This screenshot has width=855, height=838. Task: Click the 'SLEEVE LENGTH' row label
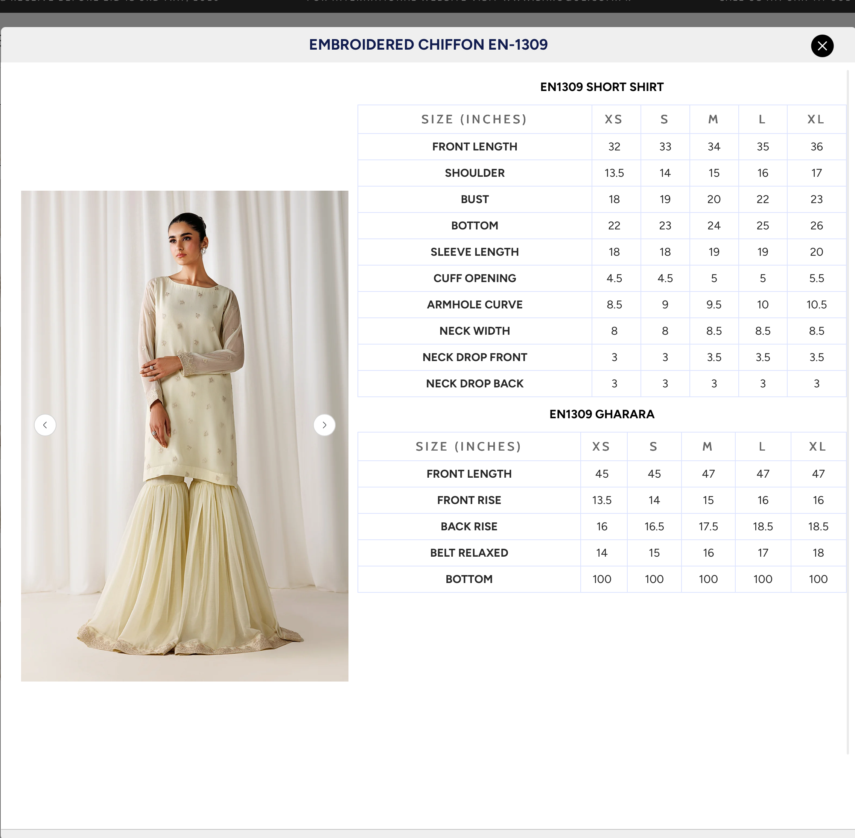tap(475, 252)
